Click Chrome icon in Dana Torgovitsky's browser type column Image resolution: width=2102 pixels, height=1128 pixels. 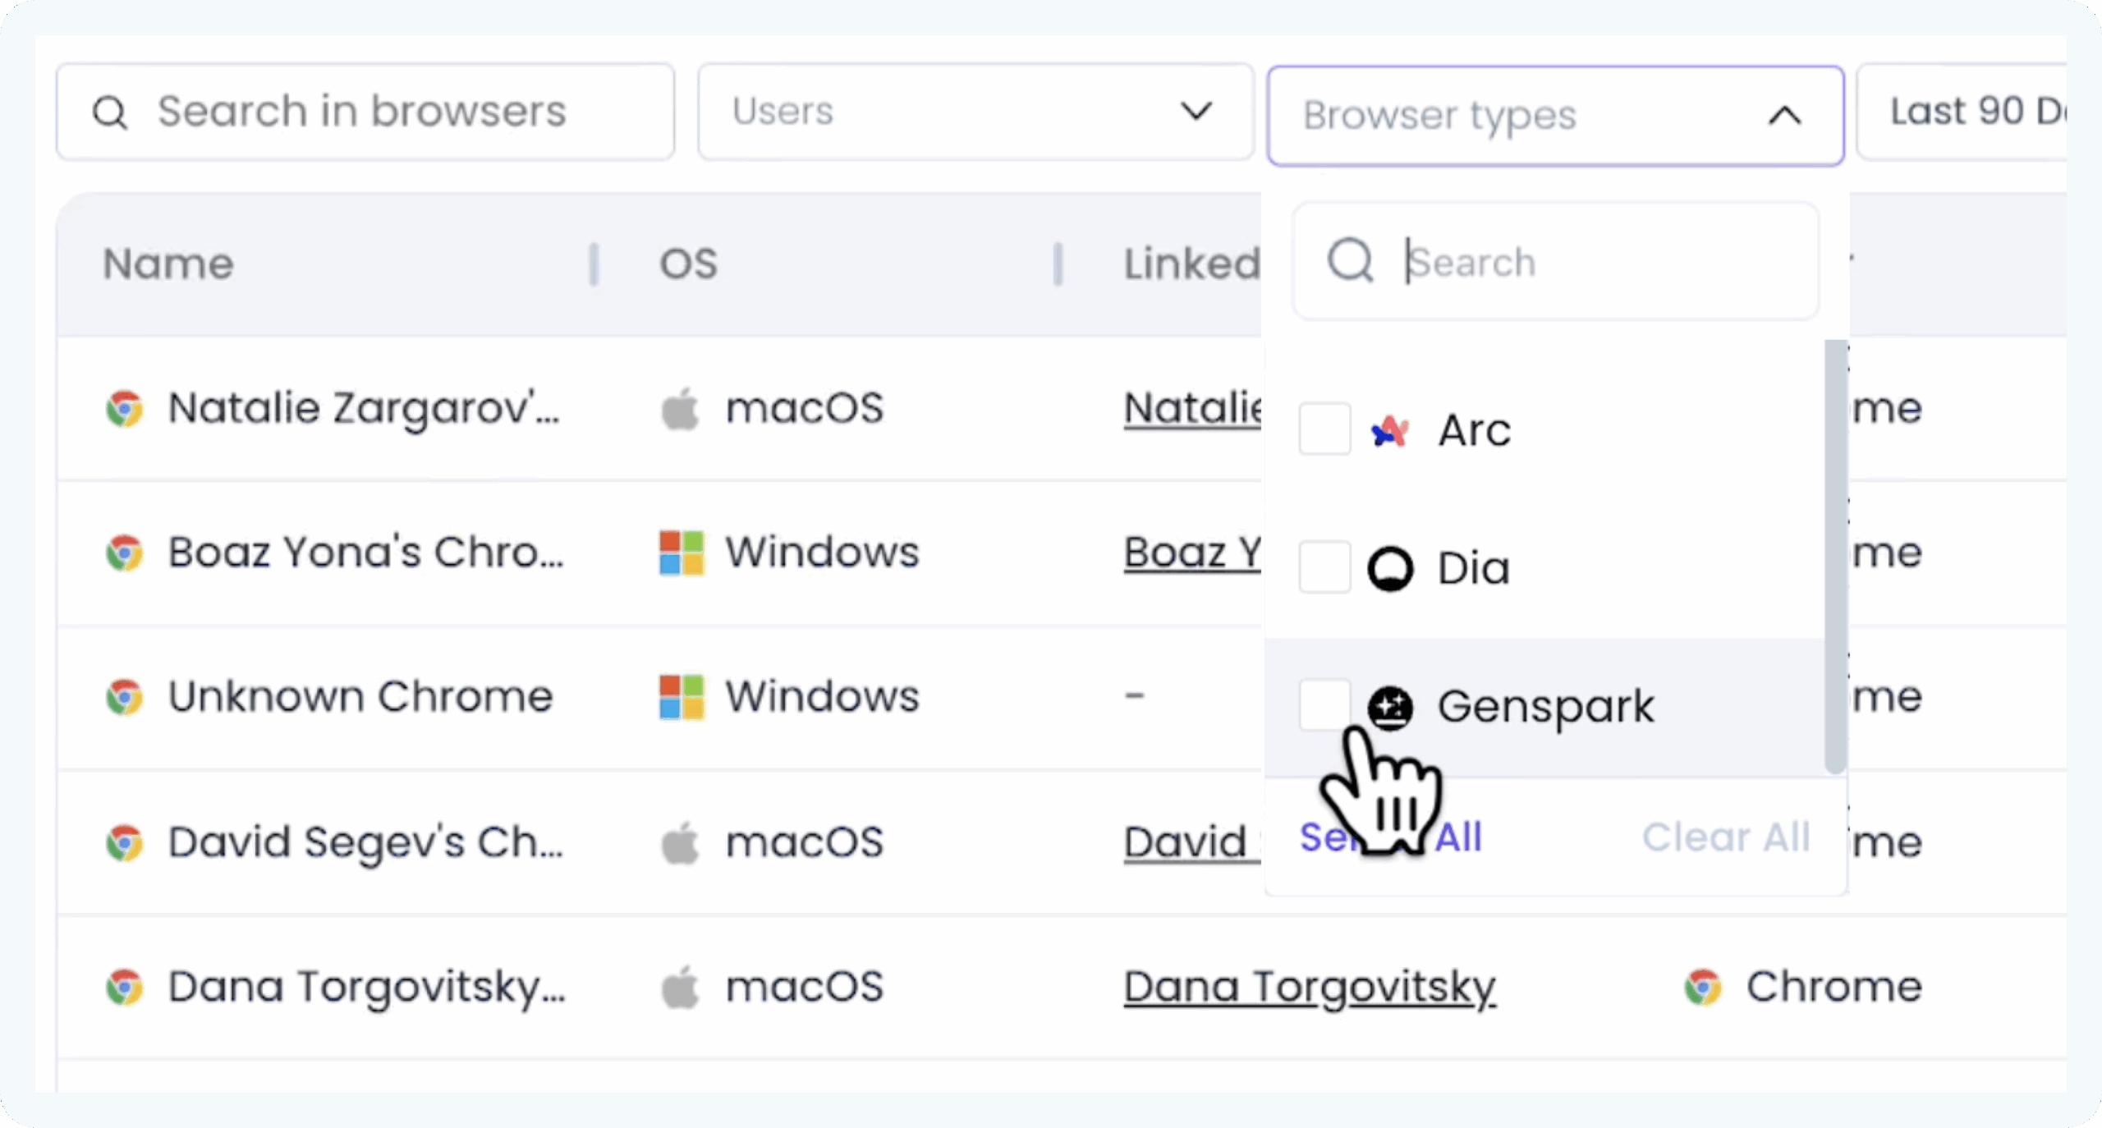pyautogui.click(x=1703, y=987)
